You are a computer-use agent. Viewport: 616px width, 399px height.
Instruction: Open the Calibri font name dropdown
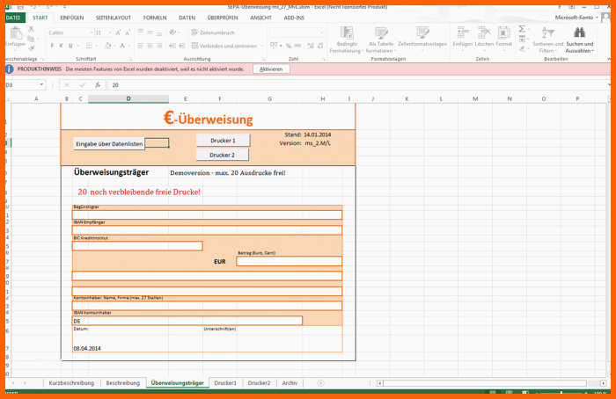tap(92, 33)
